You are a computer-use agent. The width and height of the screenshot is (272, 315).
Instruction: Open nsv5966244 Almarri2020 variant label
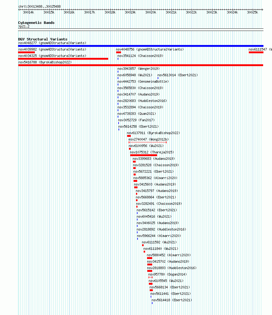pos(159,236)
